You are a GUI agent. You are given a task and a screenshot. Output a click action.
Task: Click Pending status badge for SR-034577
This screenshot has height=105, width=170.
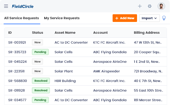click(40, 100)
